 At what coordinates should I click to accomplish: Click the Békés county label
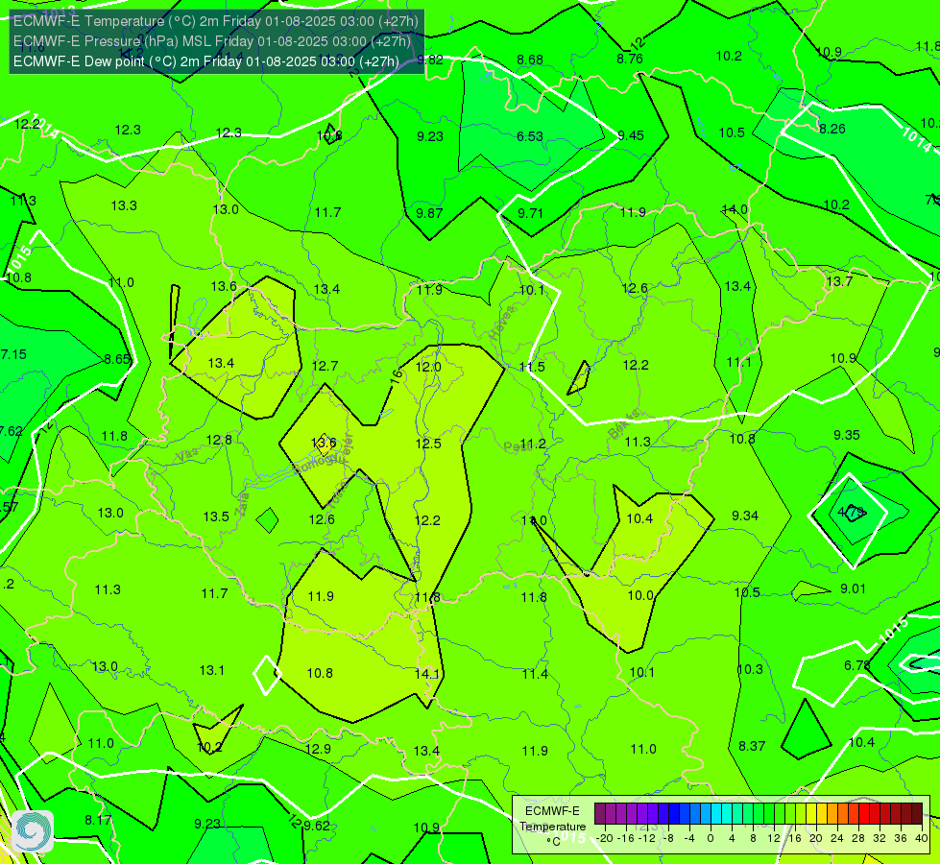pos(624,423)
